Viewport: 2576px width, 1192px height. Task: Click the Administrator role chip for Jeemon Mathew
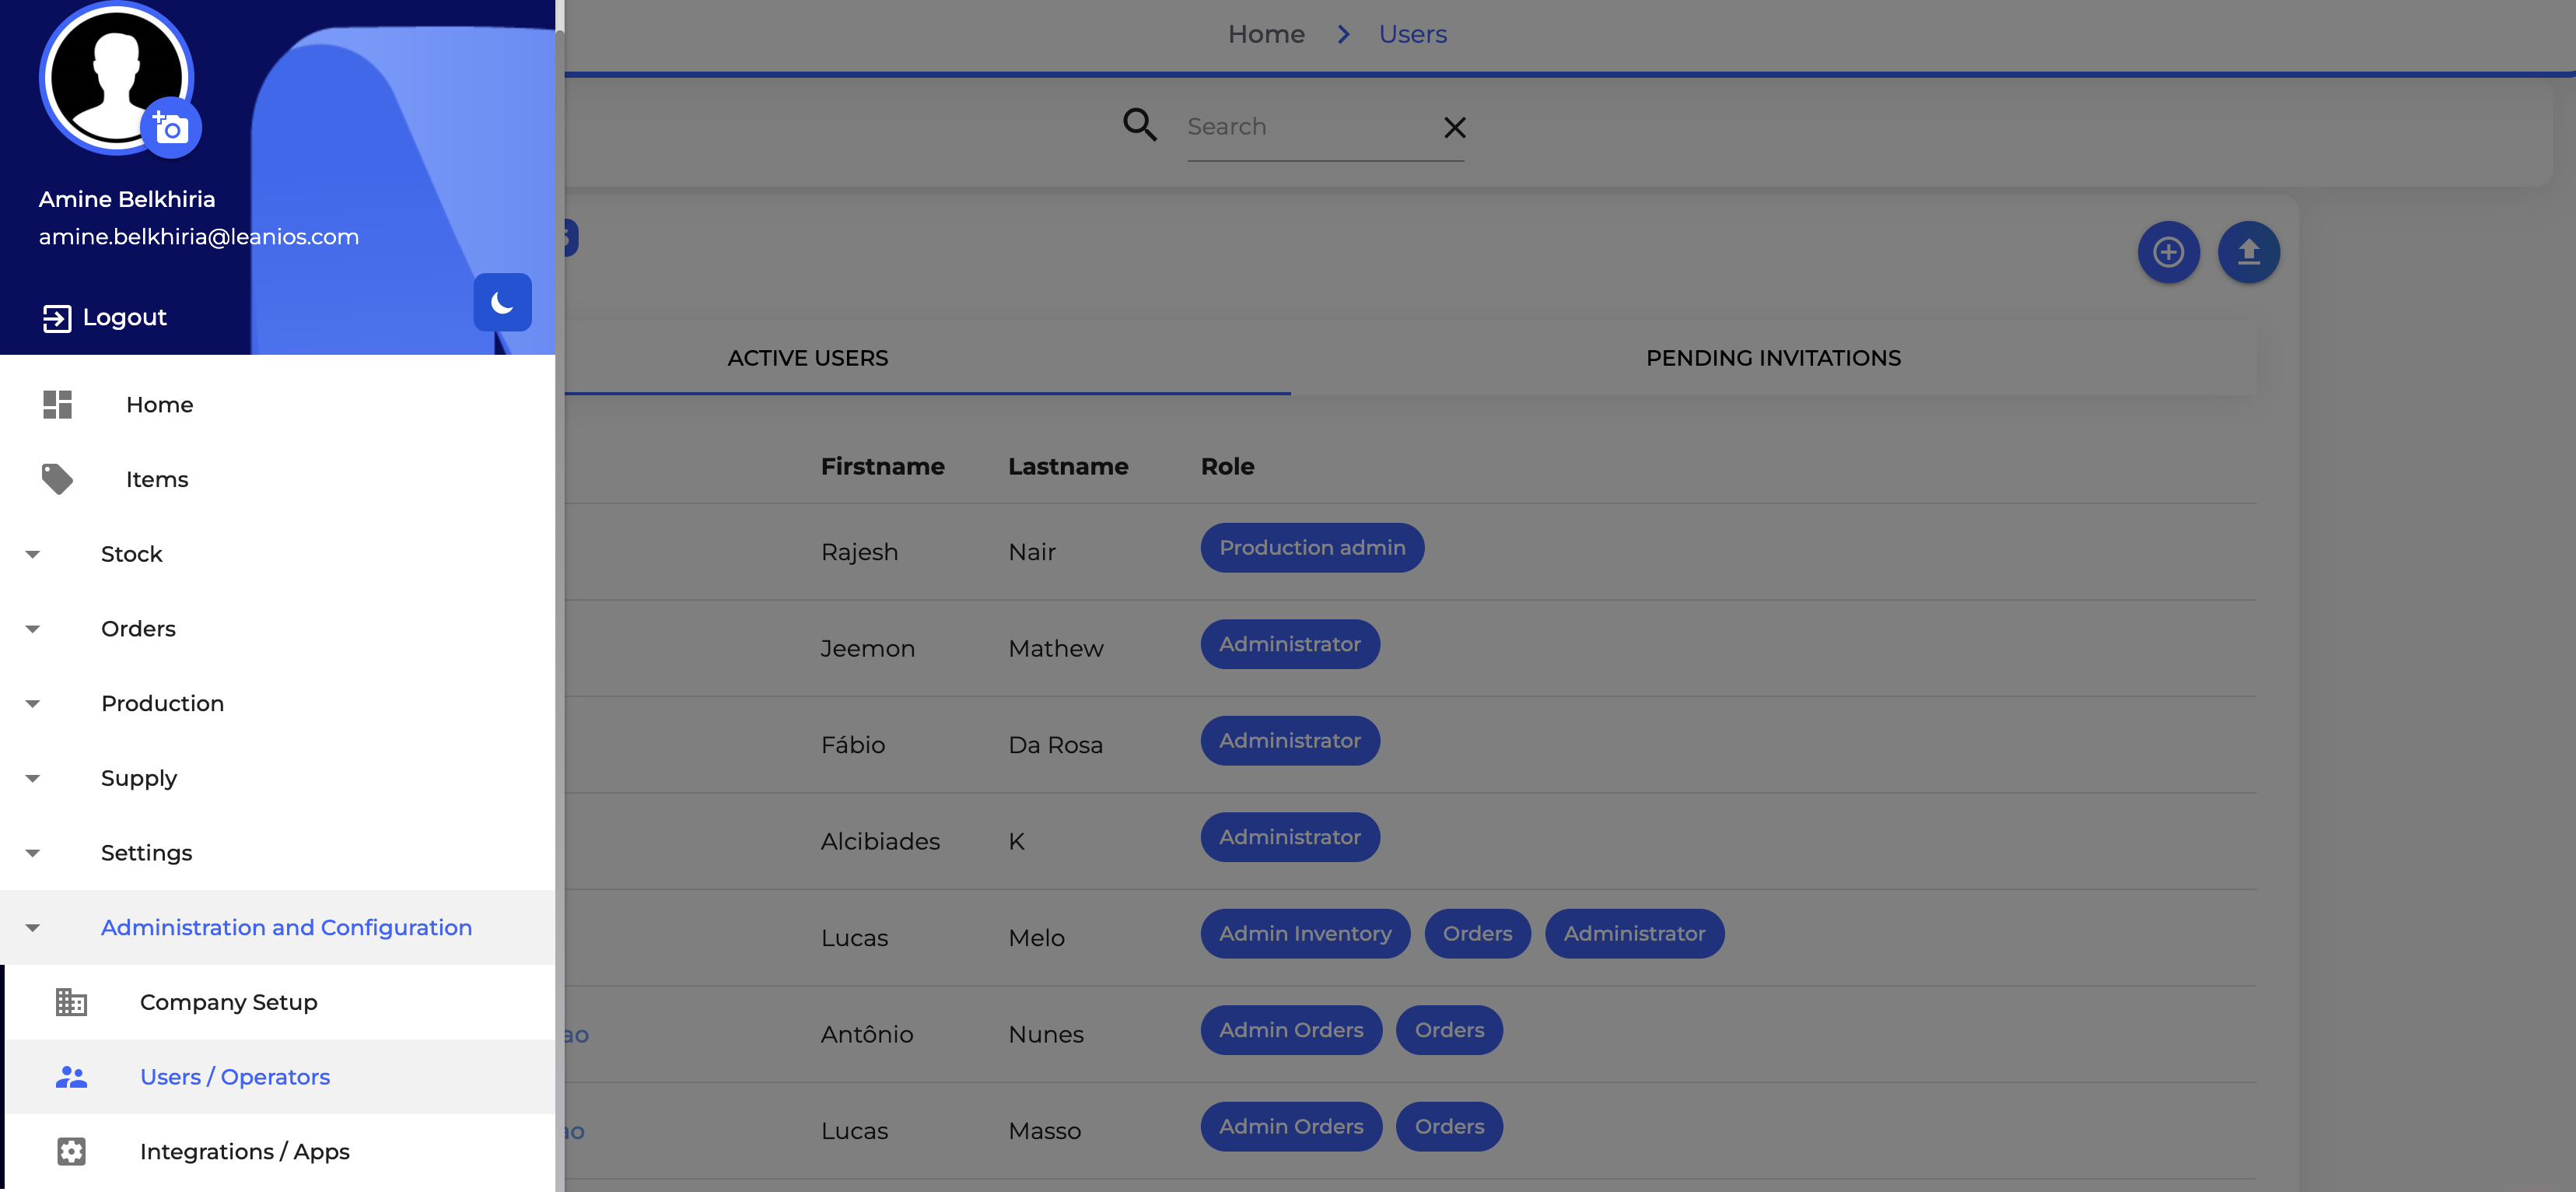click(x=1290, y=644)
